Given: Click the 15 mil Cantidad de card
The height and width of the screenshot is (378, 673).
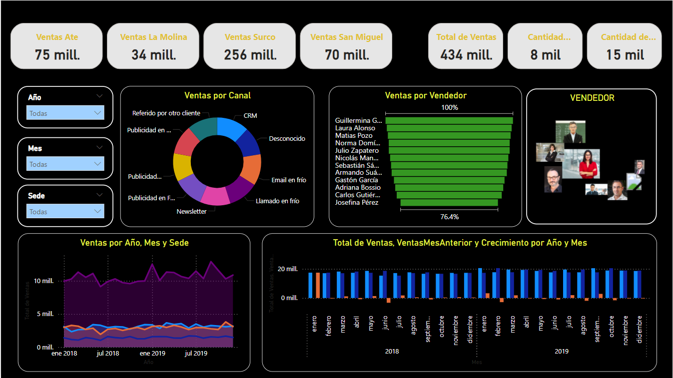Looking at the screenshot, I should click(625, 46).
